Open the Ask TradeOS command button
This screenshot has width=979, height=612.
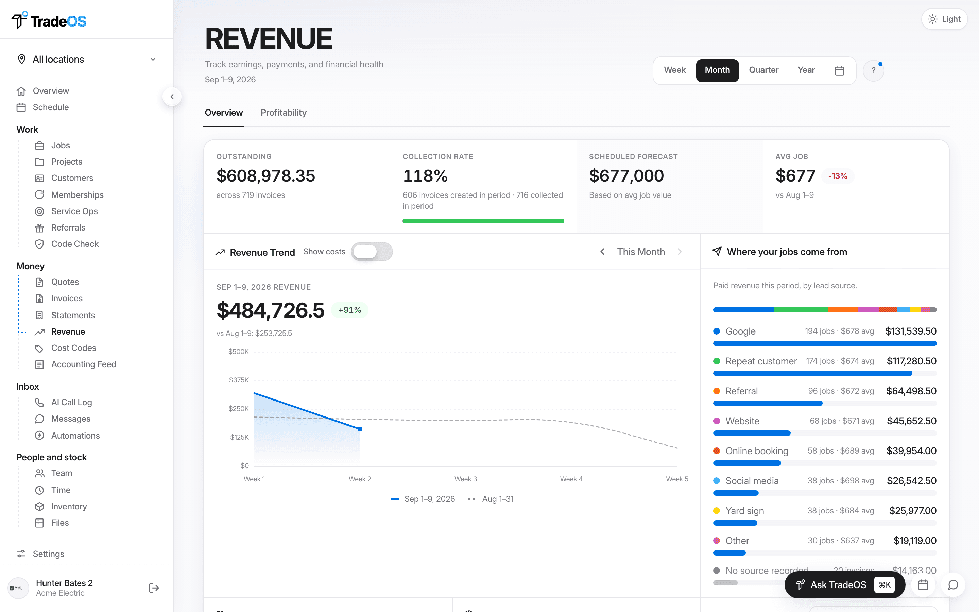844,585
